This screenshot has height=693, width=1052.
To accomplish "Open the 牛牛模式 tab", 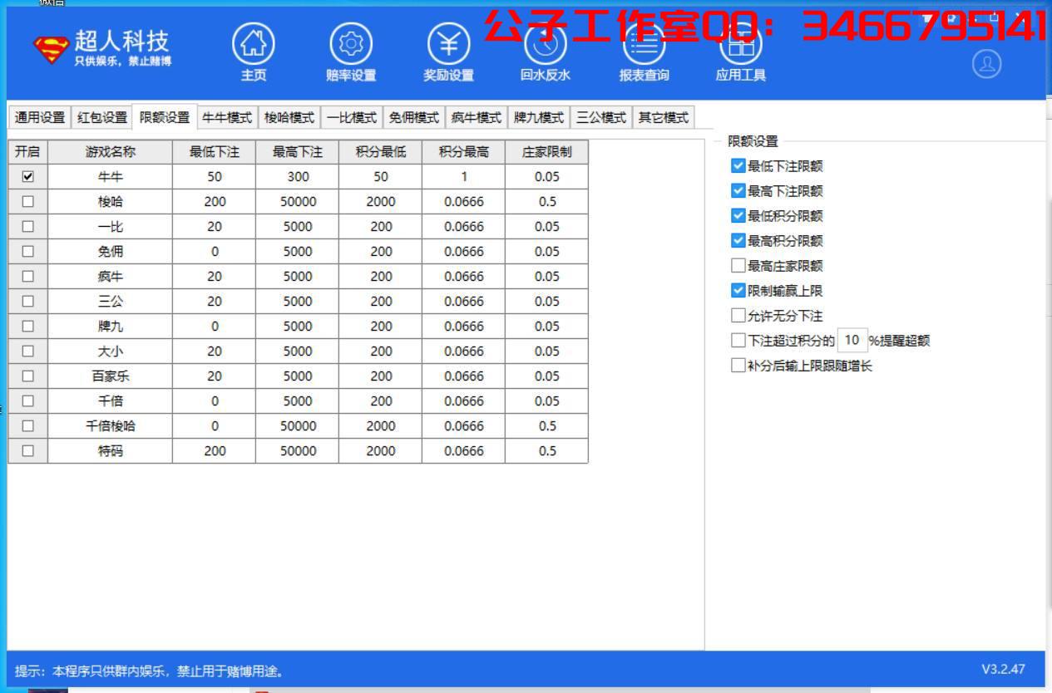I will 227,117.
